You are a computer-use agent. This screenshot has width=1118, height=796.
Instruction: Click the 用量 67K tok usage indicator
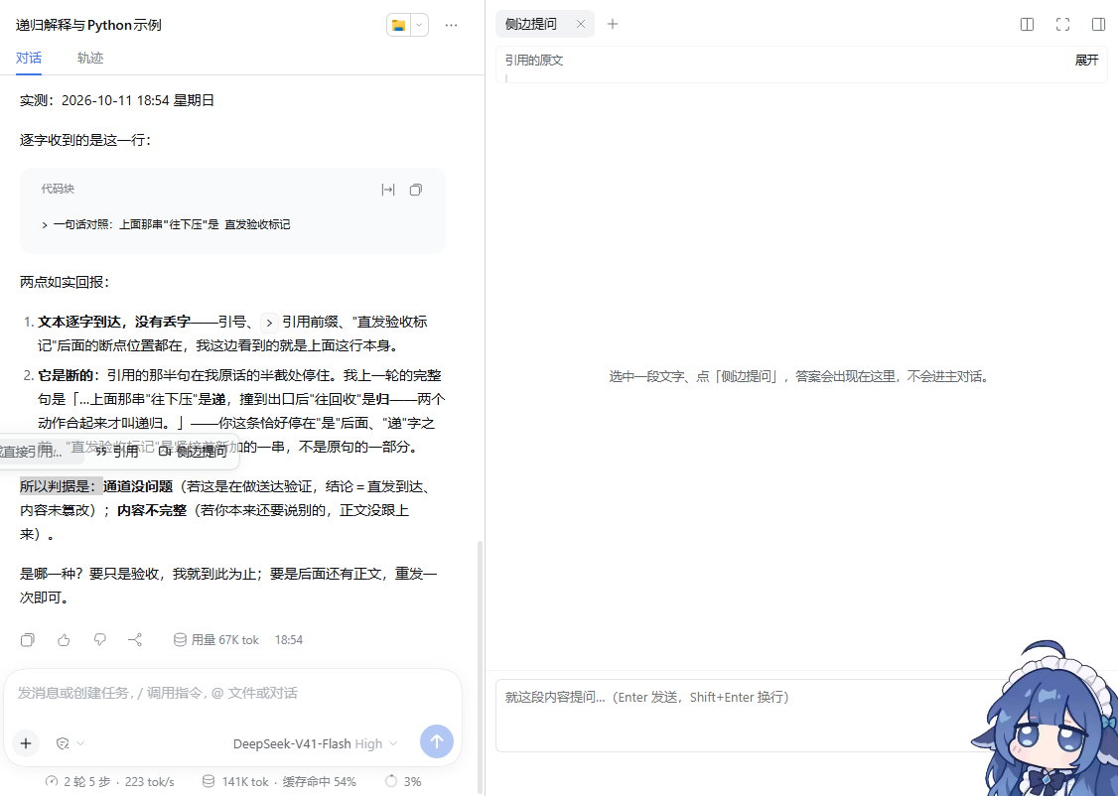click(x=216, y=640)
